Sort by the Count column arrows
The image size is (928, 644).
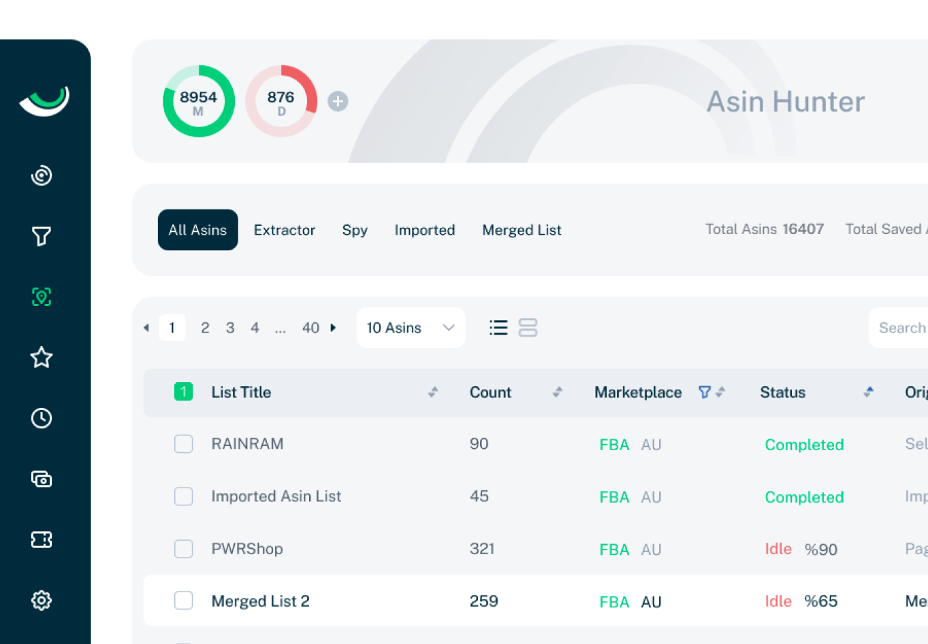558,392
